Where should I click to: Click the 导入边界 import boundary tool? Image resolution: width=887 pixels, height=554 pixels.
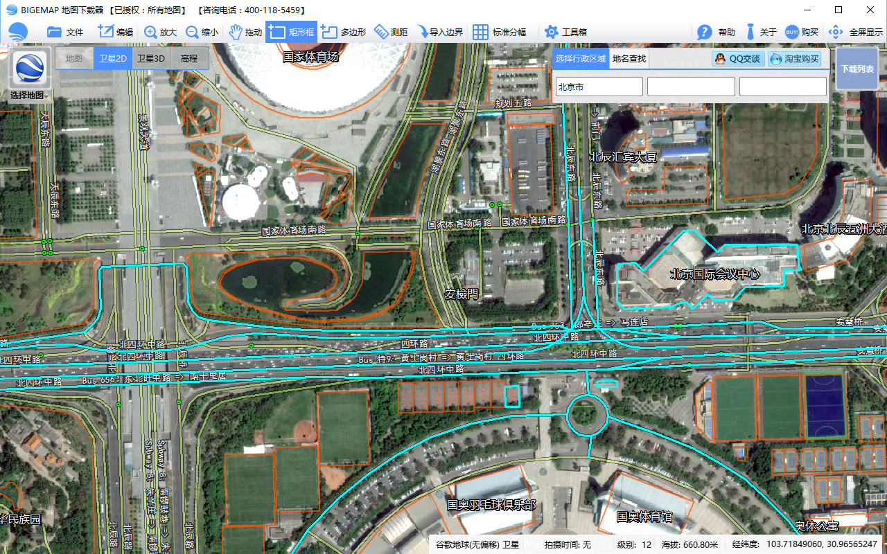[439, 32]
